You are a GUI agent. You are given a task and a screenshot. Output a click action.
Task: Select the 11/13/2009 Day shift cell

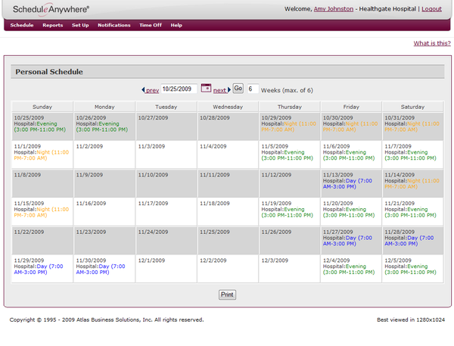(351, 182)
